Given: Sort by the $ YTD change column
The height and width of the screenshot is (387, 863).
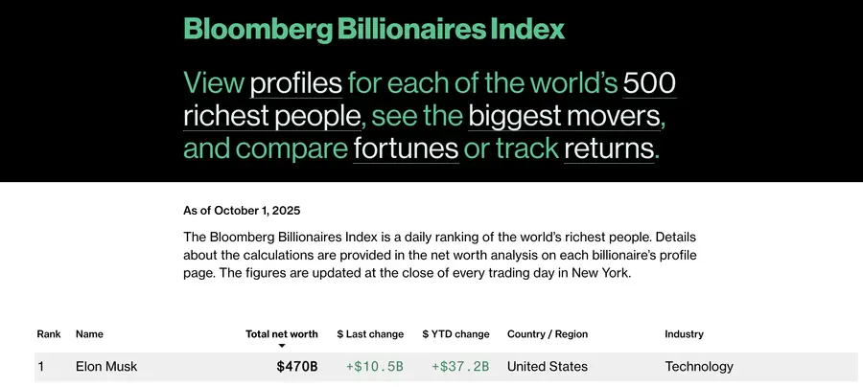Looking at the screenshot, I should [455, 334].
